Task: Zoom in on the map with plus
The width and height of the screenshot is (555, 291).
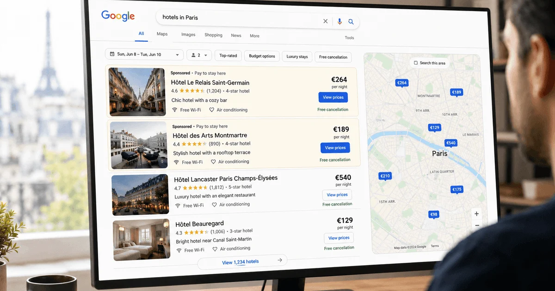Action: (x=477, y=214)
